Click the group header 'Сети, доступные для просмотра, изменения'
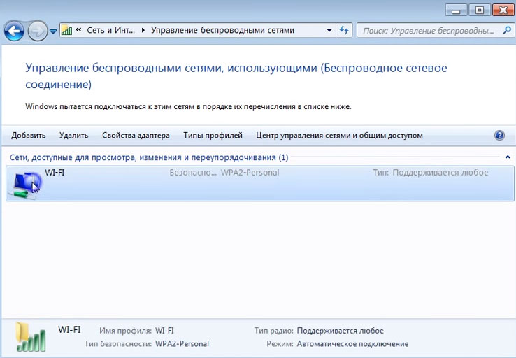Screen dimensions: 516x358 point(149,157)
